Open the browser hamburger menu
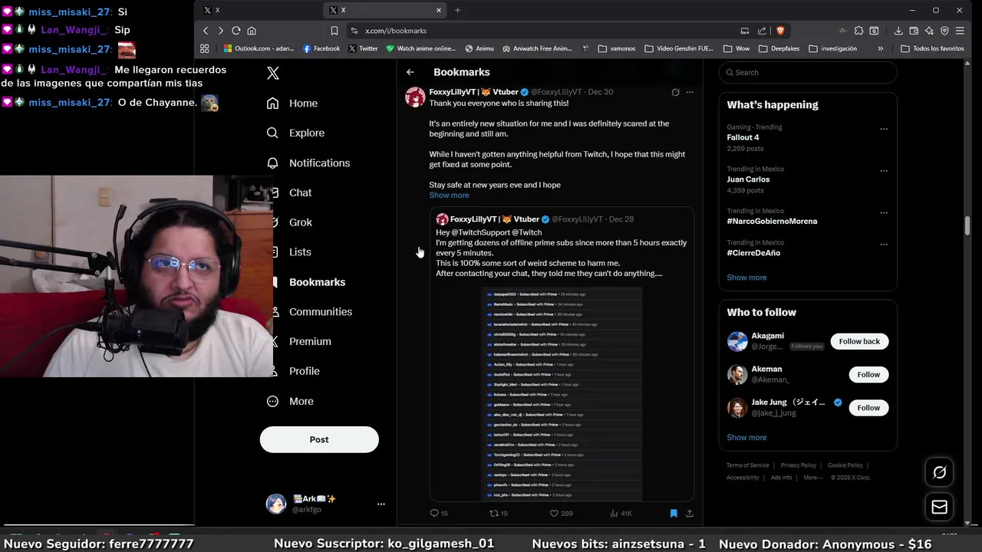This screenshot has width=982, height=552. point(960,31)
